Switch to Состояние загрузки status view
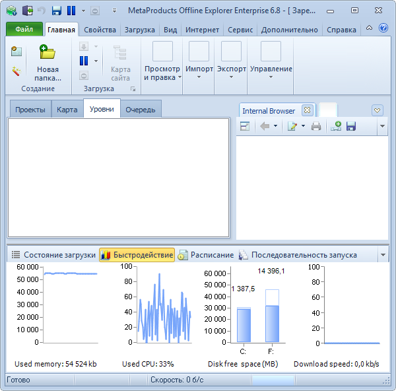This screenshot has width=396, height=391. coord(53,255)
